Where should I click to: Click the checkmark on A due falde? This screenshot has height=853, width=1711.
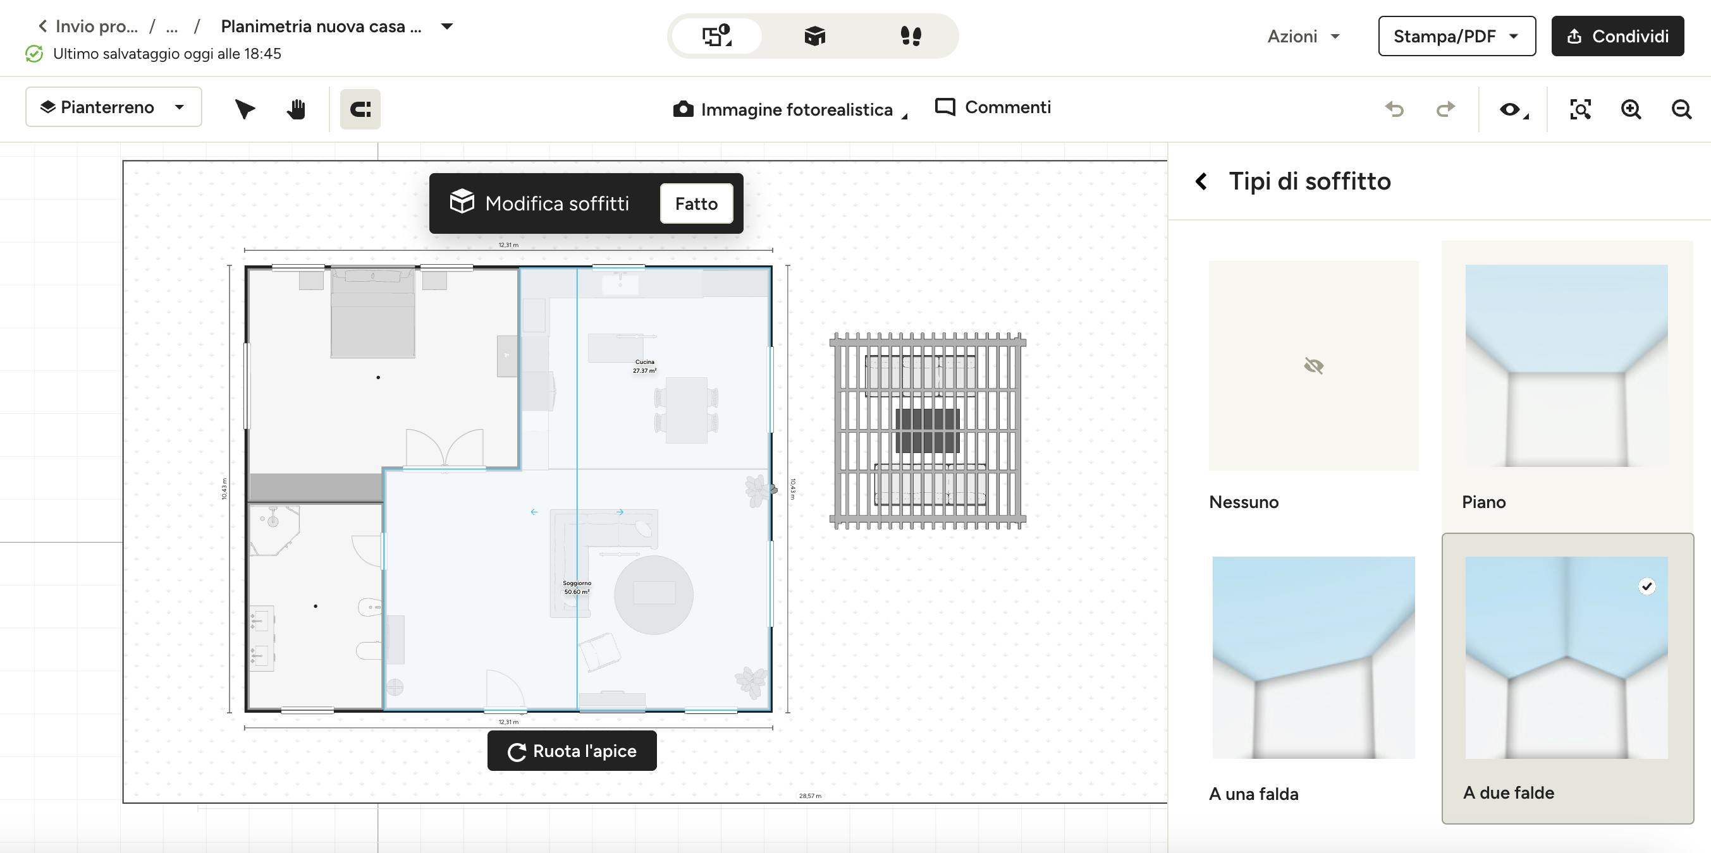tap(1647, 586)
